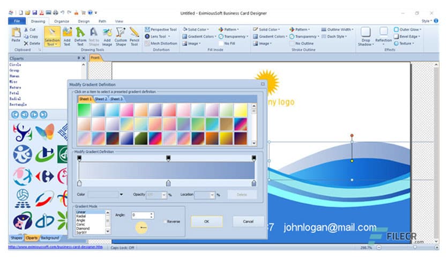Select Nature in Cliparts category list

point(15,87)
